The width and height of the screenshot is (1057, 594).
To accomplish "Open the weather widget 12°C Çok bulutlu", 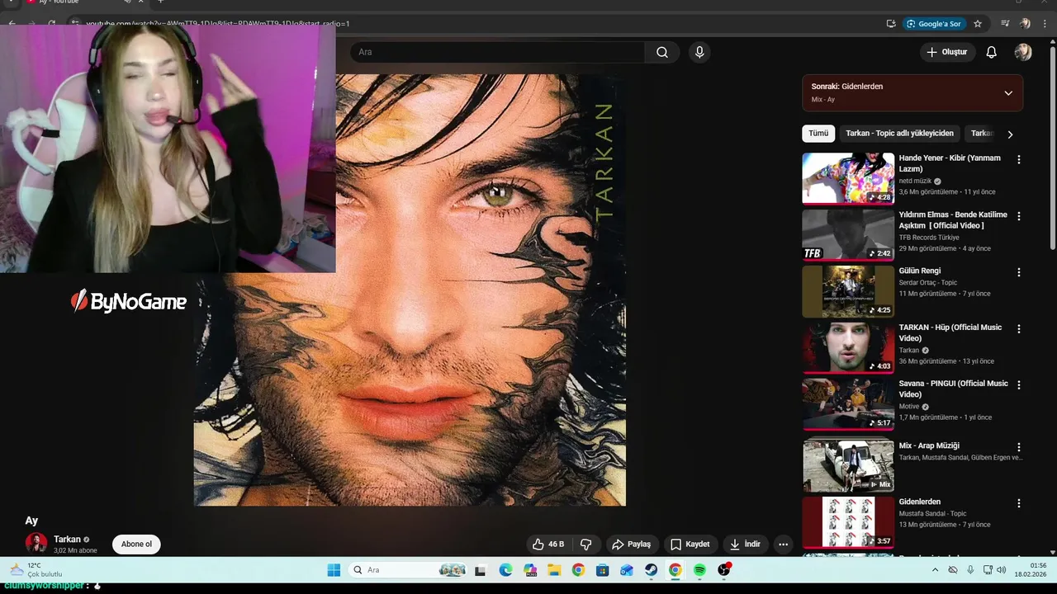I will click(x=36, y=570).
